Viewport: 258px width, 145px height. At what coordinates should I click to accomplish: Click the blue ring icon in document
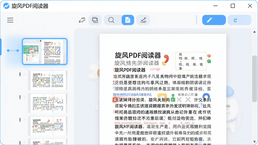[206, 96]
